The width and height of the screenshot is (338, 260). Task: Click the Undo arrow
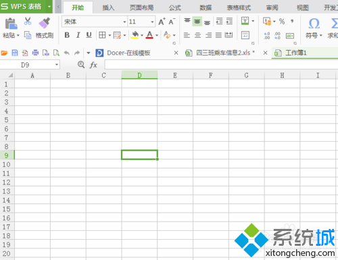(67, 53)
